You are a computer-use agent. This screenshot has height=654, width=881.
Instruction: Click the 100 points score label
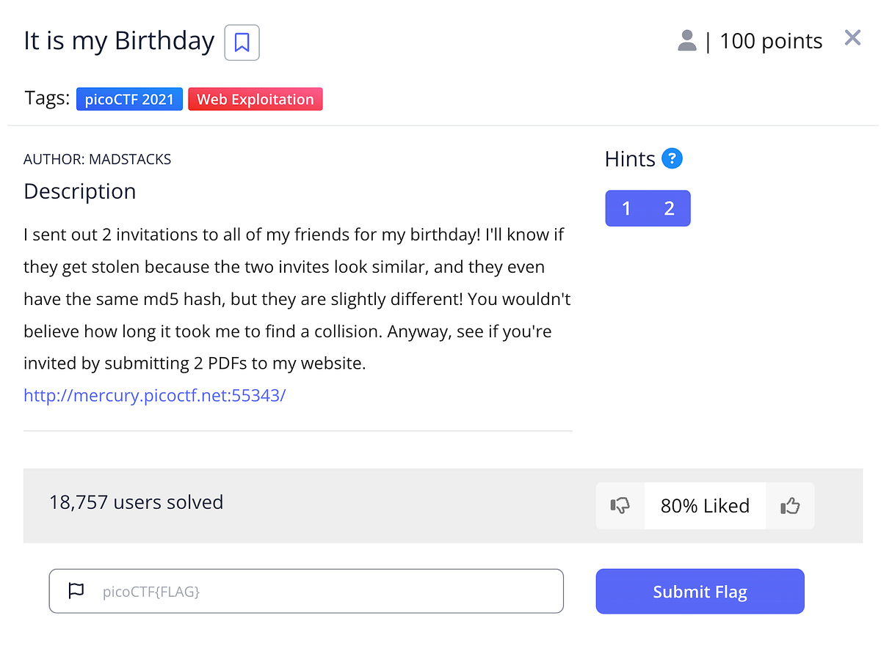(771, 41)
